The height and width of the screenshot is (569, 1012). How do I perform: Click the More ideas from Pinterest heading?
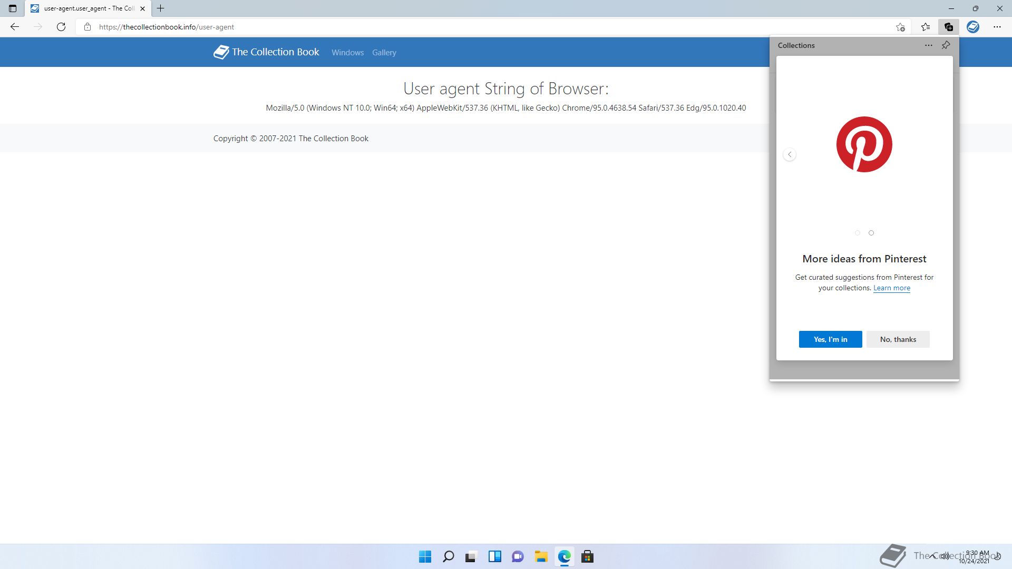[x=864, y=259]
